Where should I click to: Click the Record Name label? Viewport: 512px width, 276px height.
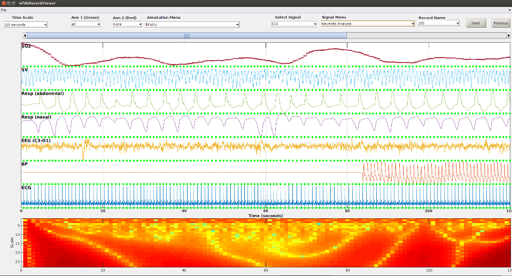click(432, 18)
